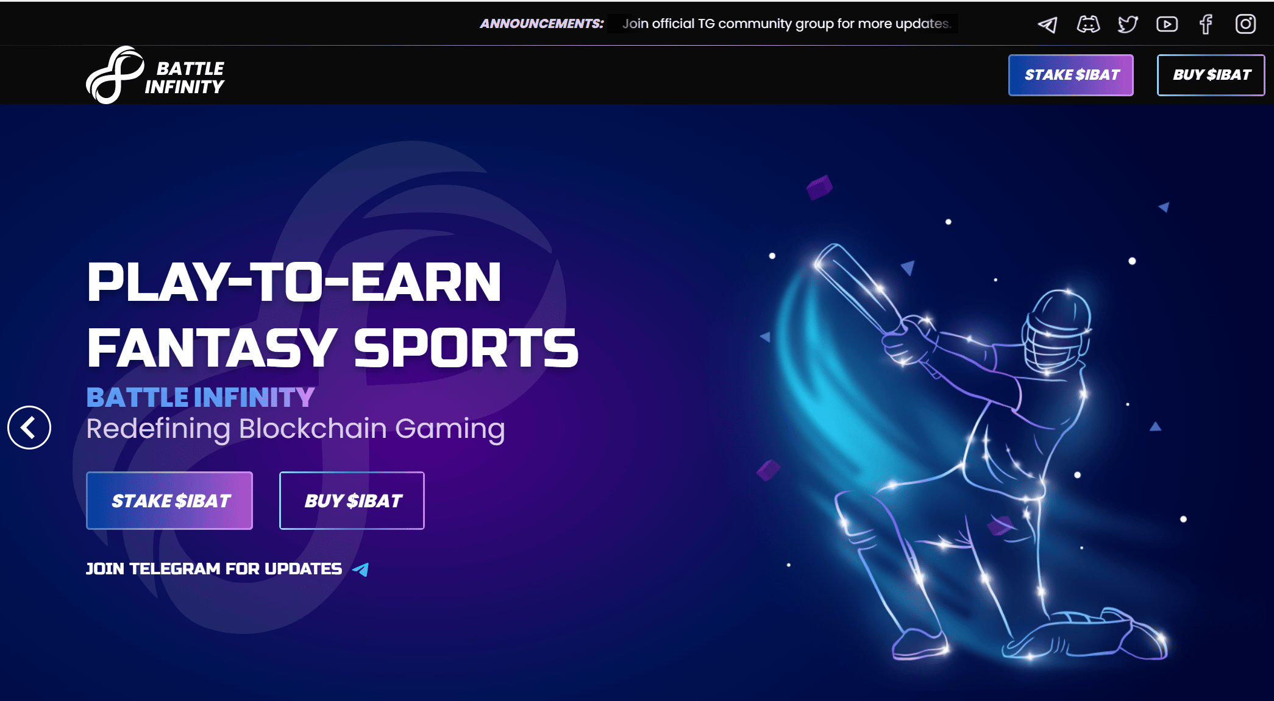
Task: Click the Facebook icon in header
Action: click(x=1206, y=24)
